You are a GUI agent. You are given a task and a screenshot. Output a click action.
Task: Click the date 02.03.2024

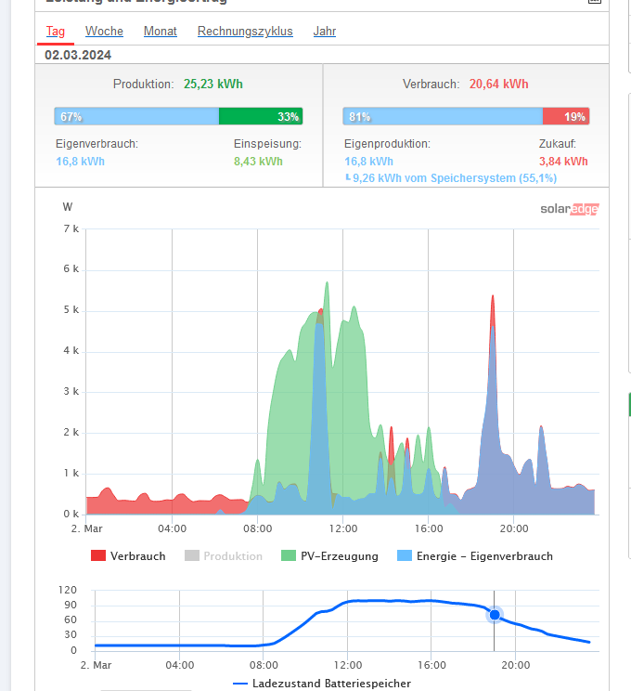click(x=78, y=55)
